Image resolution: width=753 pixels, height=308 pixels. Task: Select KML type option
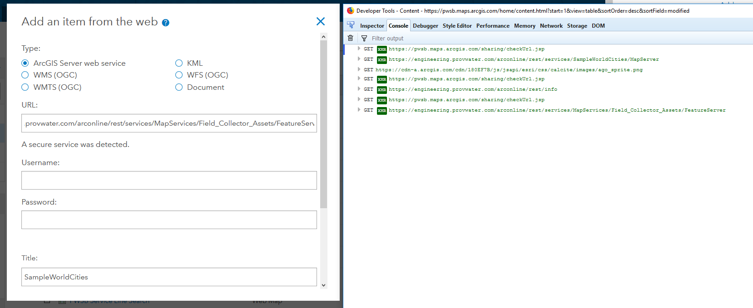179,63
